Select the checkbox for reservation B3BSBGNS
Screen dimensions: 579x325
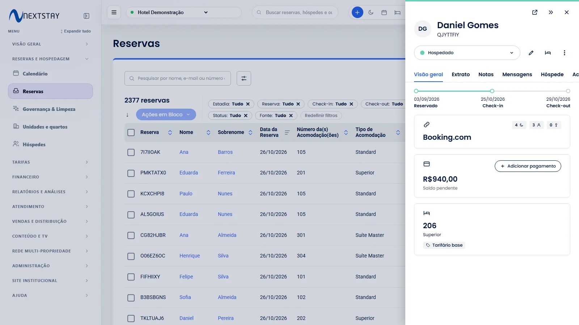(131, 298)
